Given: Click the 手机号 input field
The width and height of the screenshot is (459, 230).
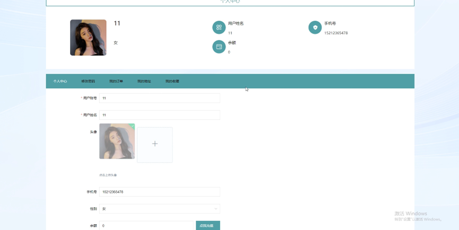Looking at the screenshot, I should [x=160, y=192].
